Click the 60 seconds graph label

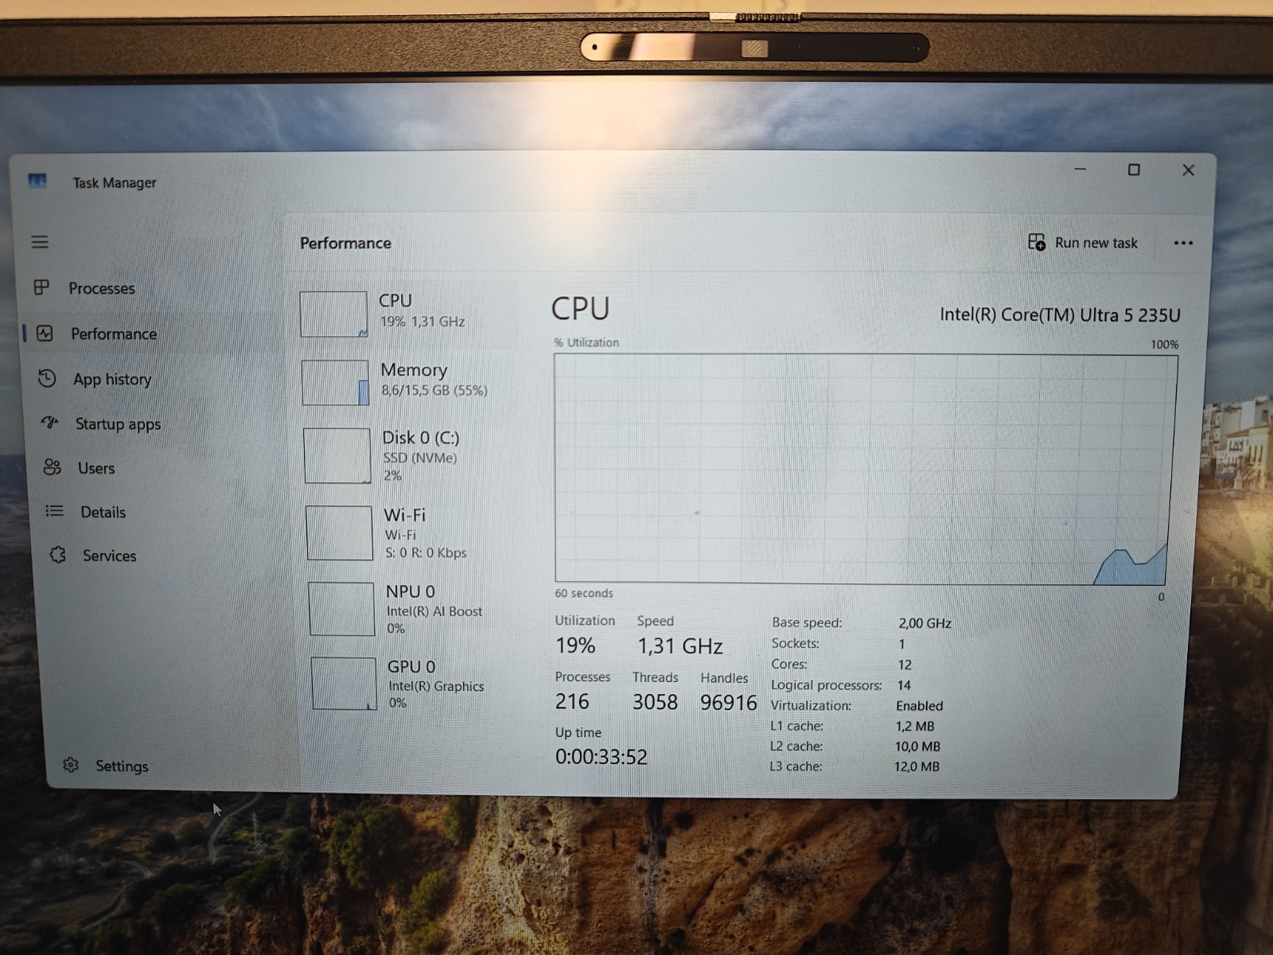click(x=584, y=594)
